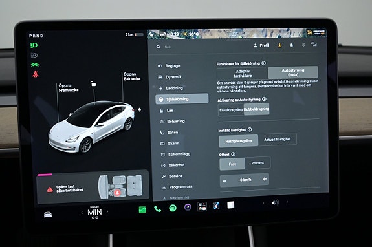Image resolution: width=372 pixels, height=247 pixels.
Task: Tap the unlock padlock icon above car
Action: point(93,83)
